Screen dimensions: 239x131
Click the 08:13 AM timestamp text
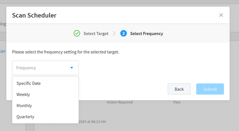coord(92,122)
